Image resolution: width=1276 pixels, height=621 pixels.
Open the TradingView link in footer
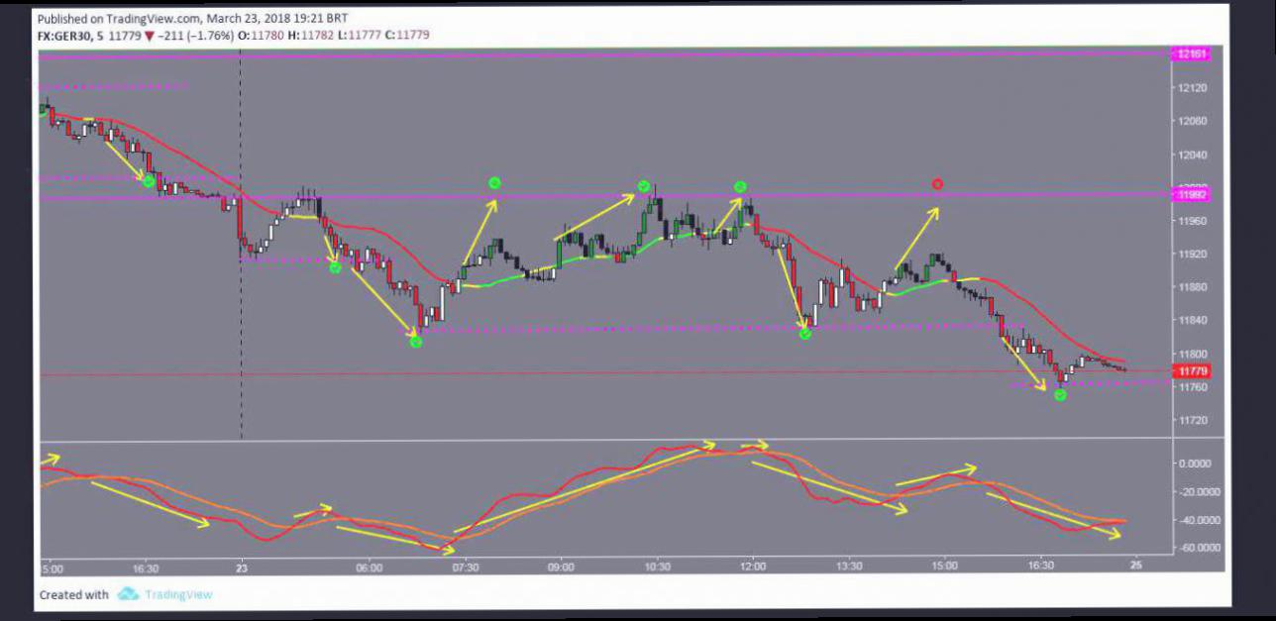(178, 595)
